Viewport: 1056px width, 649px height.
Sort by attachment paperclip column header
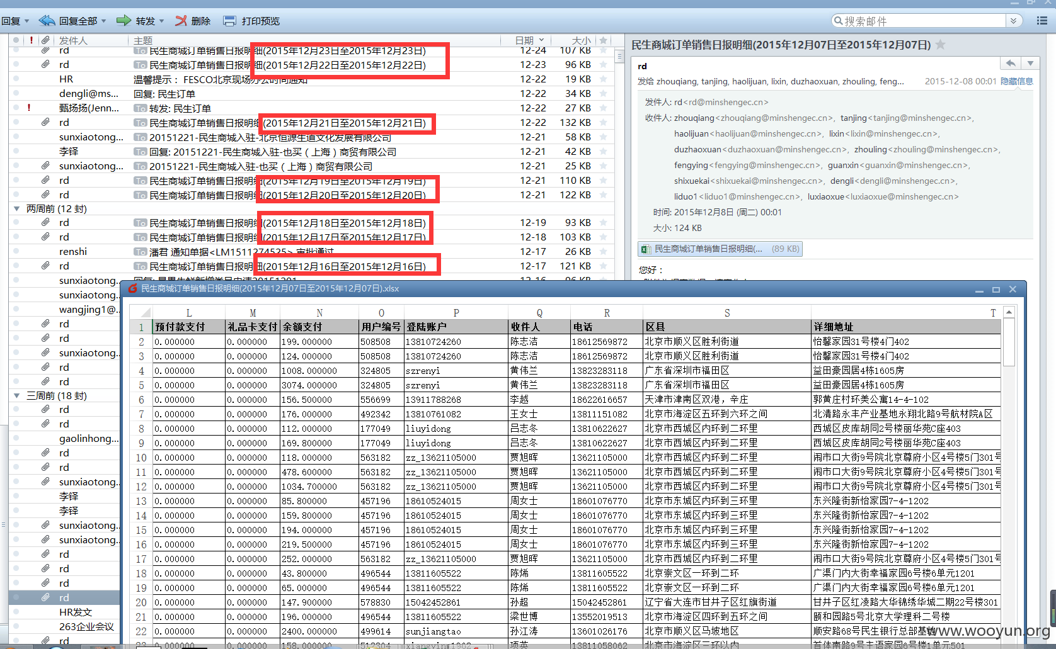[46, 40]
